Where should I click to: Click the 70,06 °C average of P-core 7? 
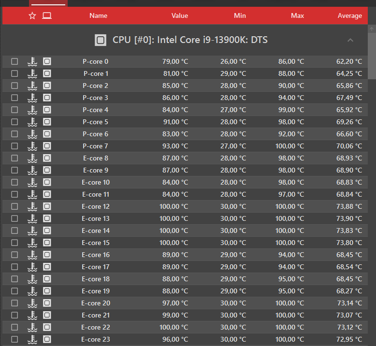point(349,146)
